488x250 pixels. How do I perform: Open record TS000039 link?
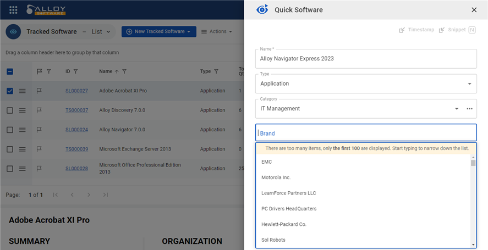click(x=76, y=149)
